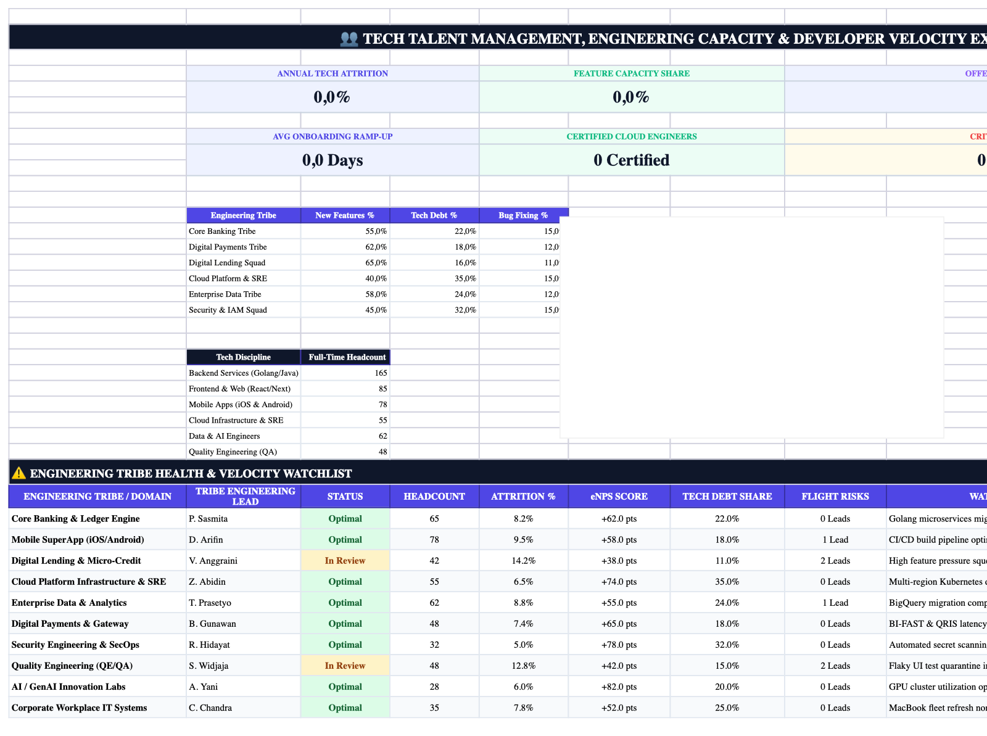Select the STATUS column header
Image resolution: width=987 pixels, height=736 pixels.
pyautogui.click(x=345, y=496)
